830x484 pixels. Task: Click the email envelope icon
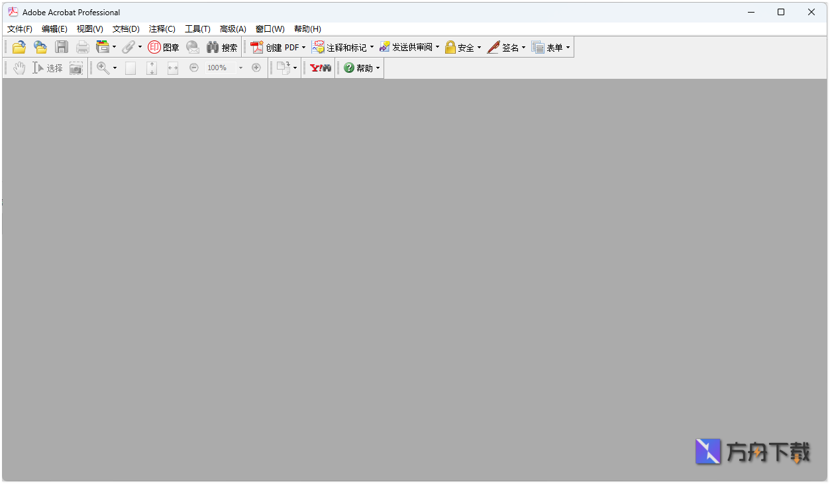[193, 46]
